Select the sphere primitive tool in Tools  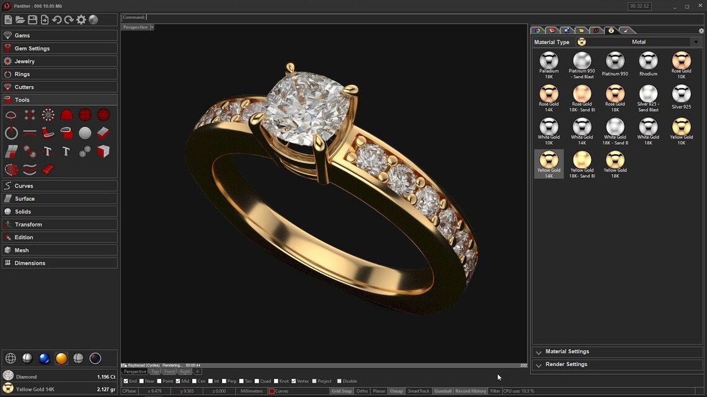pos(85,133)
